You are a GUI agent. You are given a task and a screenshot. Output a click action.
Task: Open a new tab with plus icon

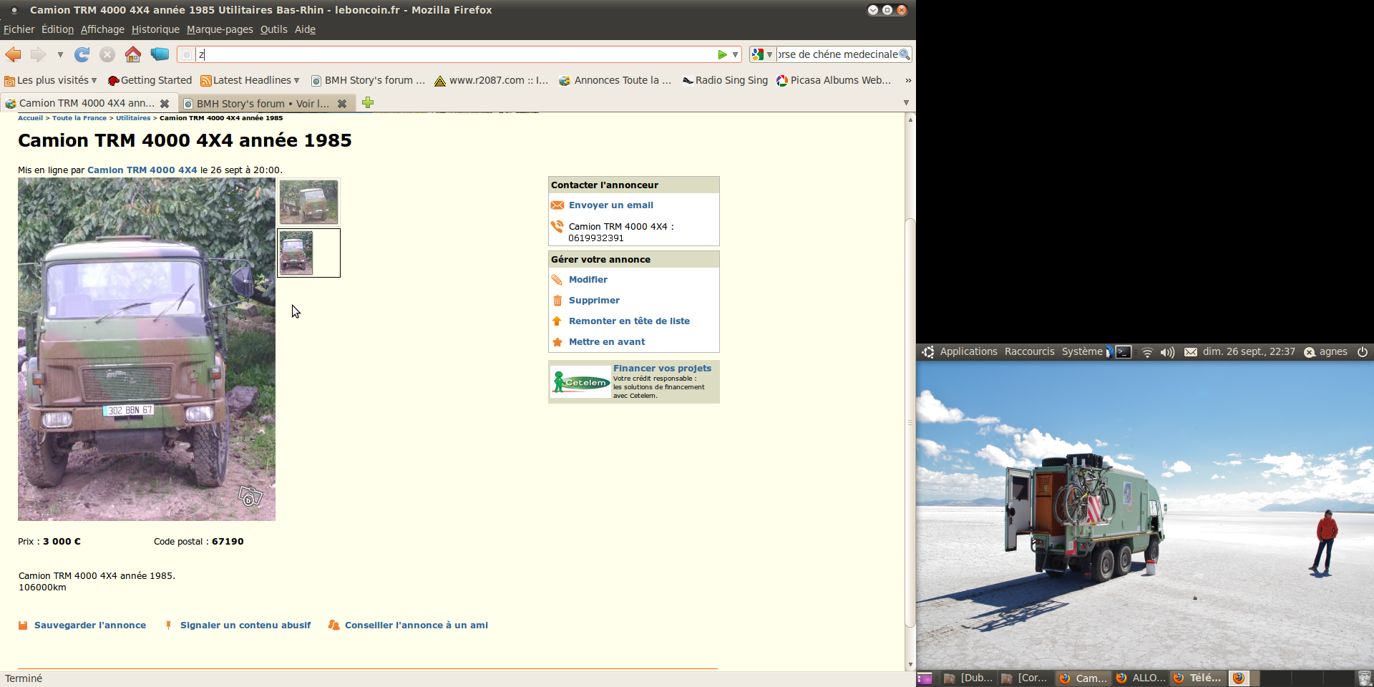click(368, 103)
